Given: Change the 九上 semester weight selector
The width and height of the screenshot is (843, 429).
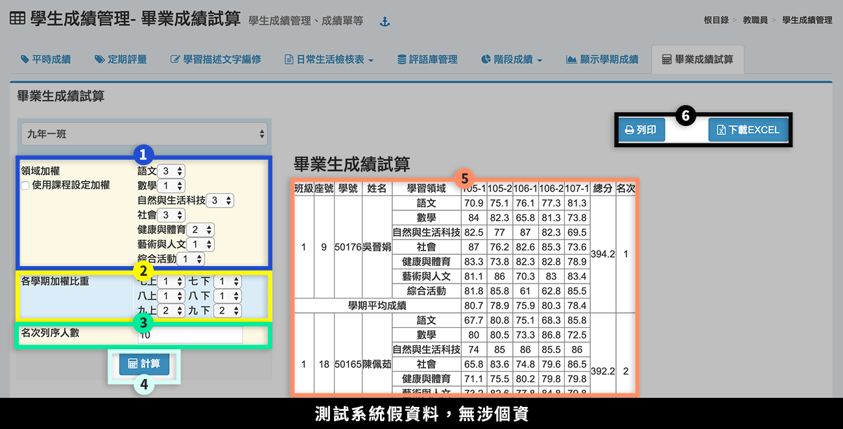Looking at the screenshot, I should (x=171, y=311).
